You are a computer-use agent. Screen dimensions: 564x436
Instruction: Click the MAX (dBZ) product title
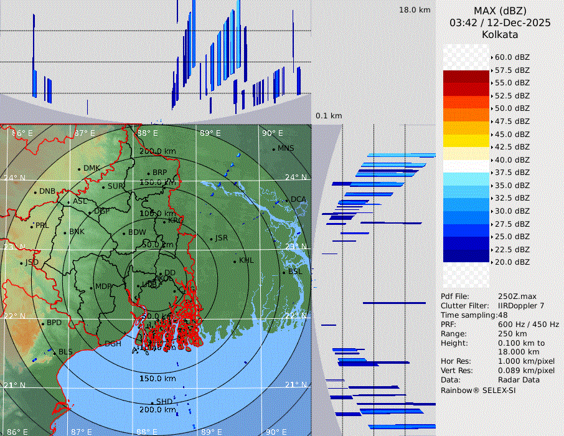pos(500,11)
